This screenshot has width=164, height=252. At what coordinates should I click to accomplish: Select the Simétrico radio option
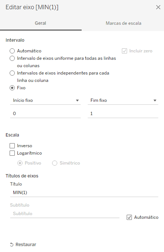(x=55, y=163)
